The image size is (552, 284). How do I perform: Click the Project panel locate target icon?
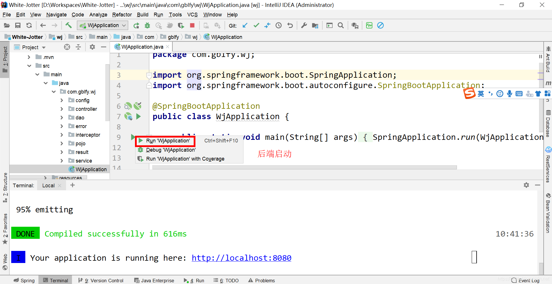click(67, 47)
